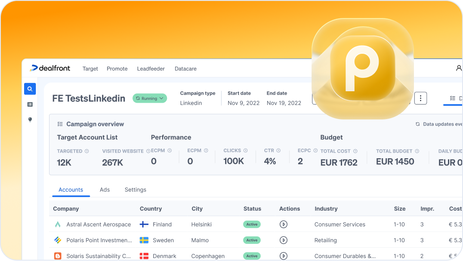Click the FE TestsLinkedin campaign title
This screenshot has height=261, width=463.
89,98
